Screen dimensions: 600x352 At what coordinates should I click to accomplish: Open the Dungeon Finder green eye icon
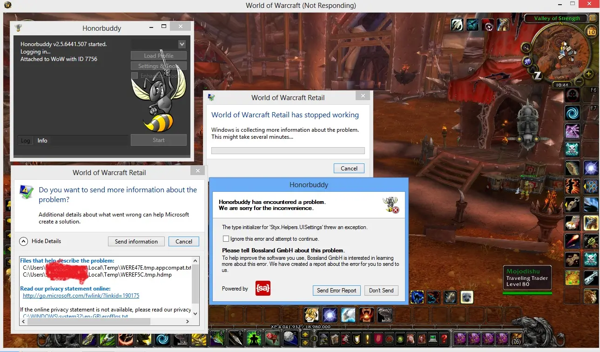(x=400, y=339)
